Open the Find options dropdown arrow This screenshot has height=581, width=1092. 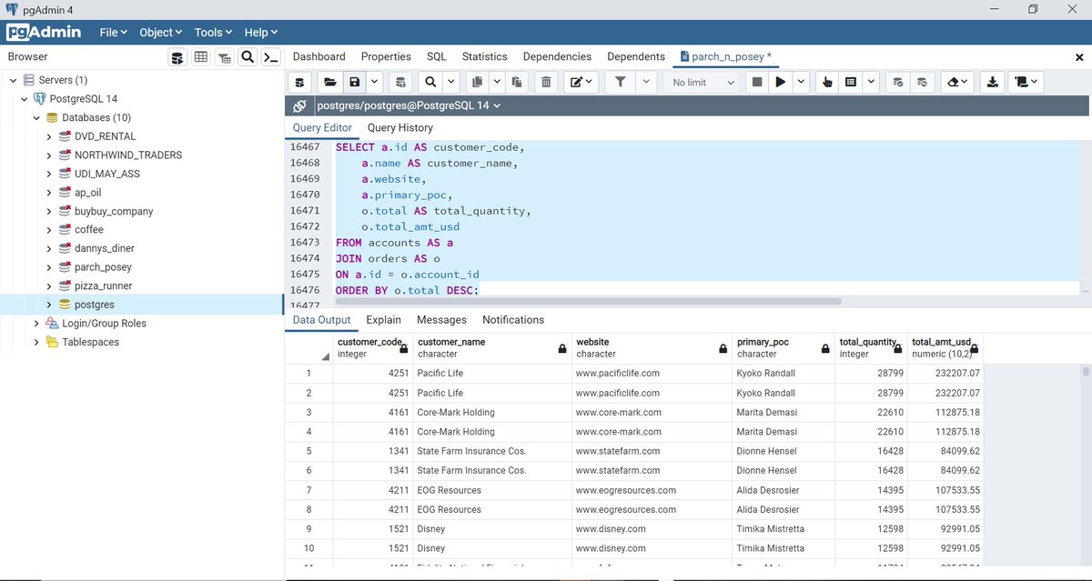pos(450,82)
